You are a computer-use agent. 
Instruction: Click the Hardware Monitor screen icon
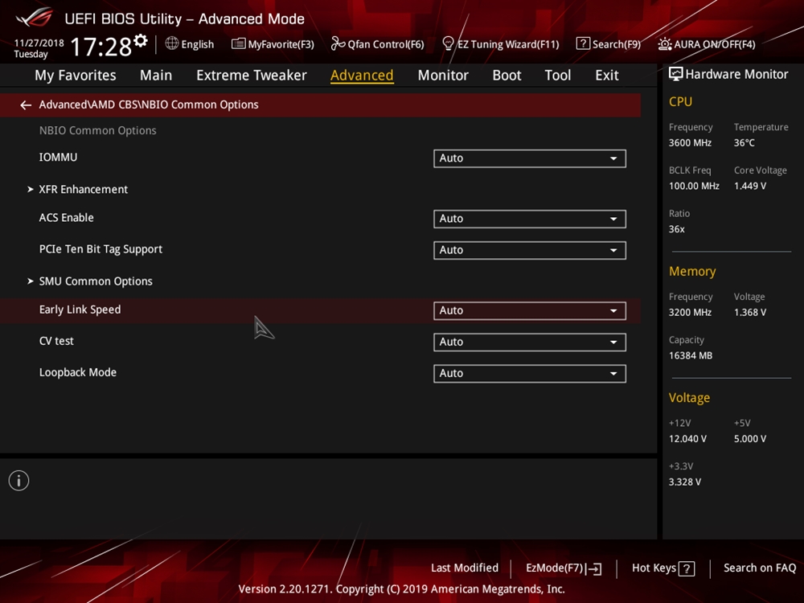[x=676, y=74]
